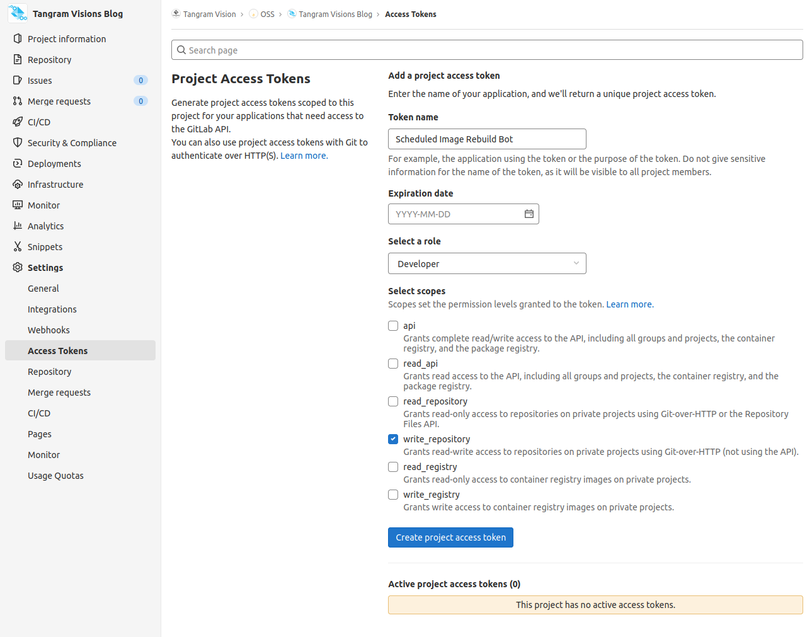Open the Issues sidebar icon
The height and width of the screenshot is (637, 812).
pyautogui.click(x=17, y=80)
